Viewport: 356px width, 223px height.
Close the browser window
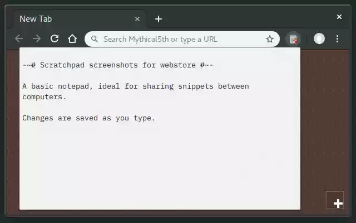coord(339,17)
